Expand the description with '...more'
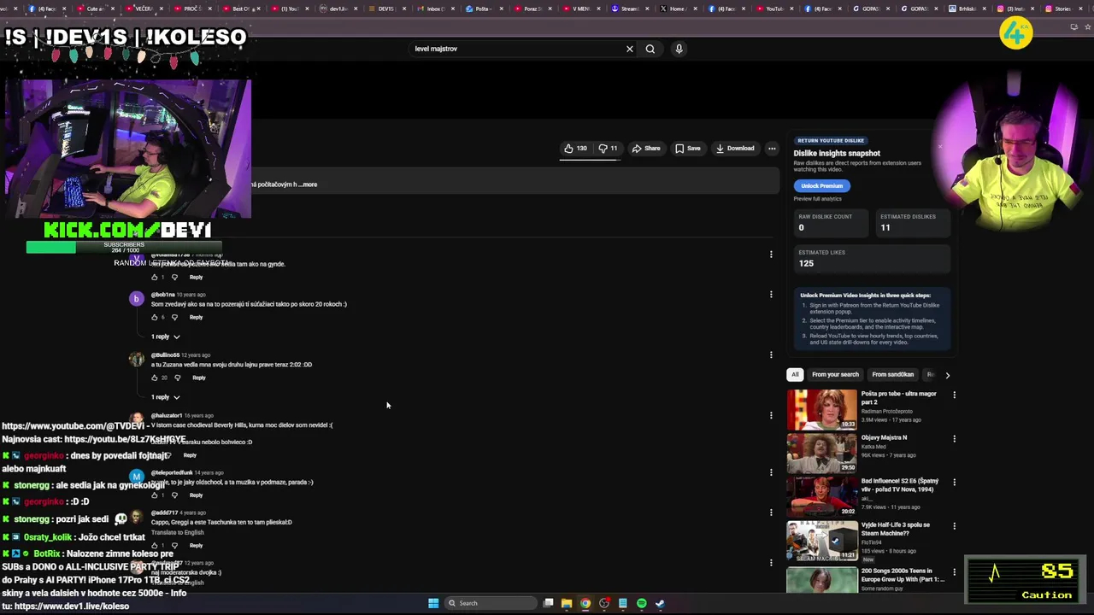The image size is (1094, 615). pyautogui.click(x=308, y=184)
